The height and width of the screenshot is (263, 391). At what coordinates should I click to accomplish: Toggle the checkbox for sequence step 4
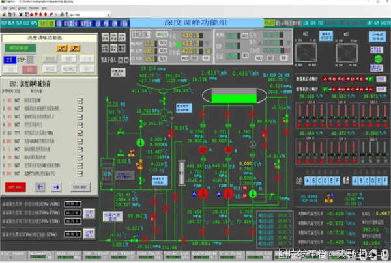pos(80,125)
